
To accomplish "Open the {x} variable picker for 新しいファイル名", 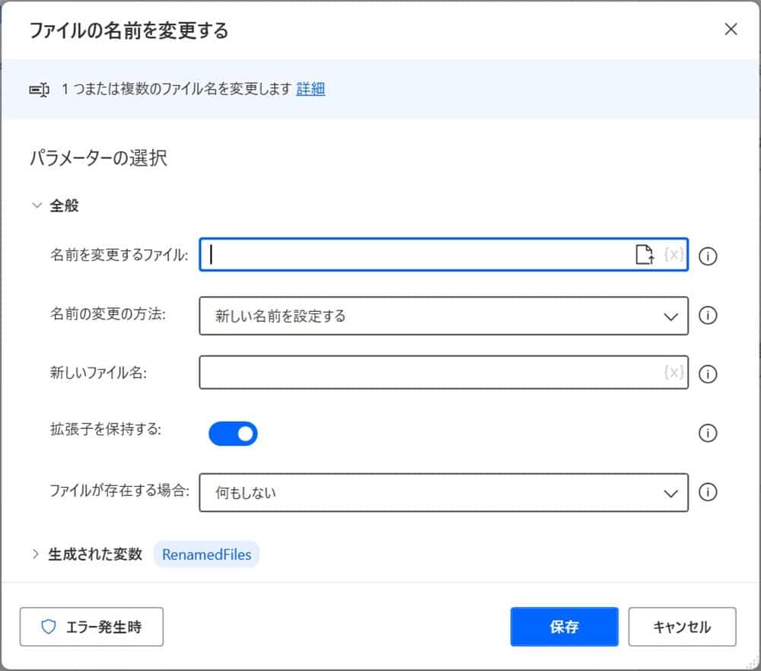I will [x=673, y=372].
